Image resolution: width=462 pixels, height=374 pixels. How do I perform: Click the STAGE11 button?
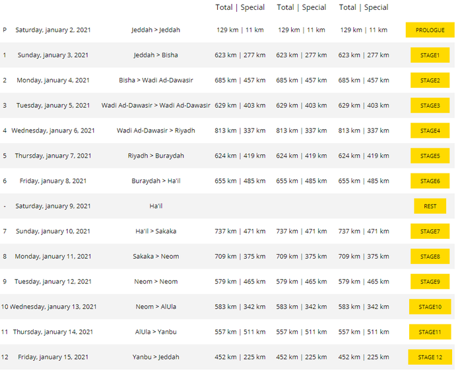click(x=430, y=332)
